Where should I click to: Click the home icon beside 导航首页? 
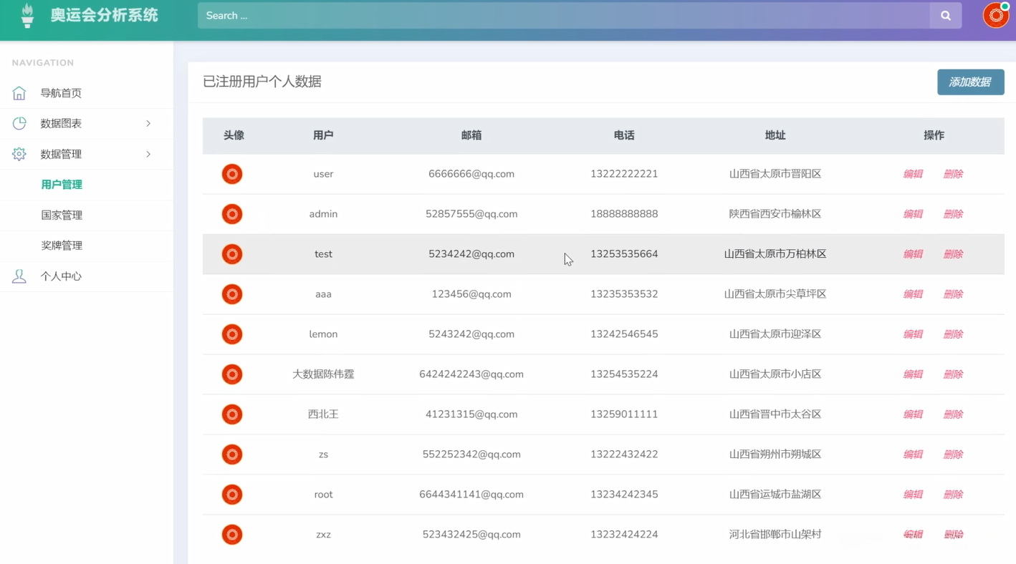tap(19, 93)
